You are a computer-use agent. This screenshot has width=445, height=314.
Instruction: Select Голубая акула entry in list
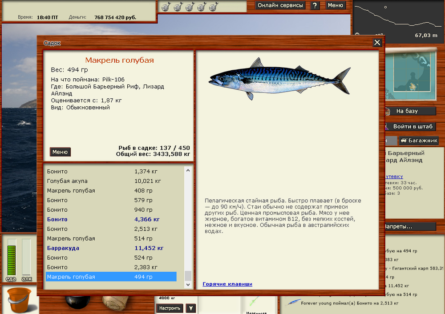[x=111, y=181]
